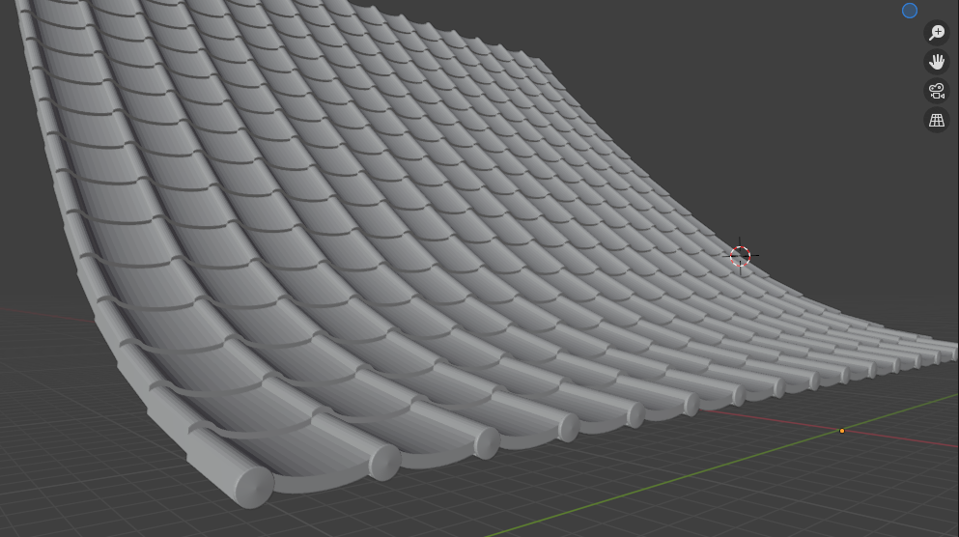Click the blue axis gizmo circle
This screenshot has width=959, height=537.
(x=909, y=11)
